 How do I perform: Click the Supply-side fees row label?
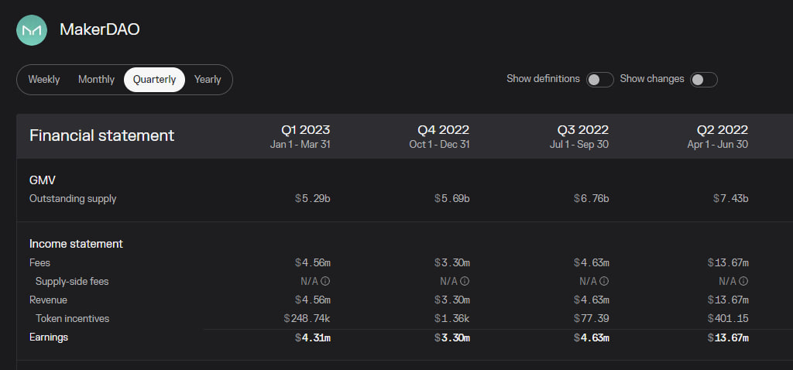[72, 281]
